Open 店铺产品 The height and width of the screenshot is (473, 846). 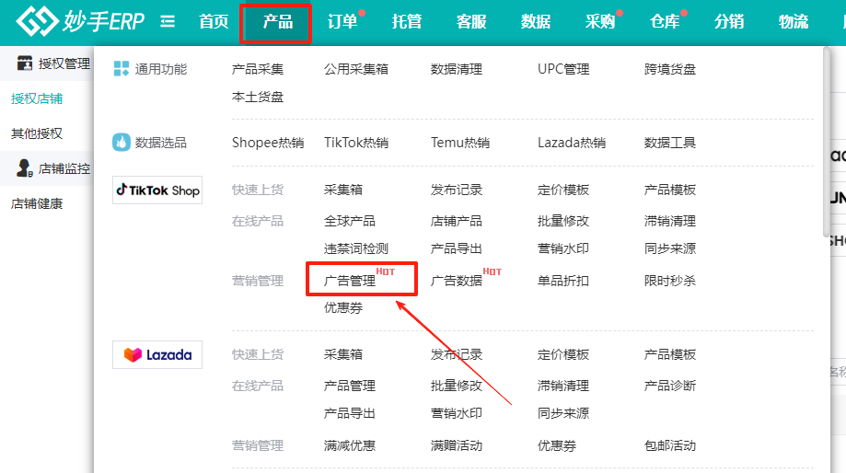(x=457, y=221)
